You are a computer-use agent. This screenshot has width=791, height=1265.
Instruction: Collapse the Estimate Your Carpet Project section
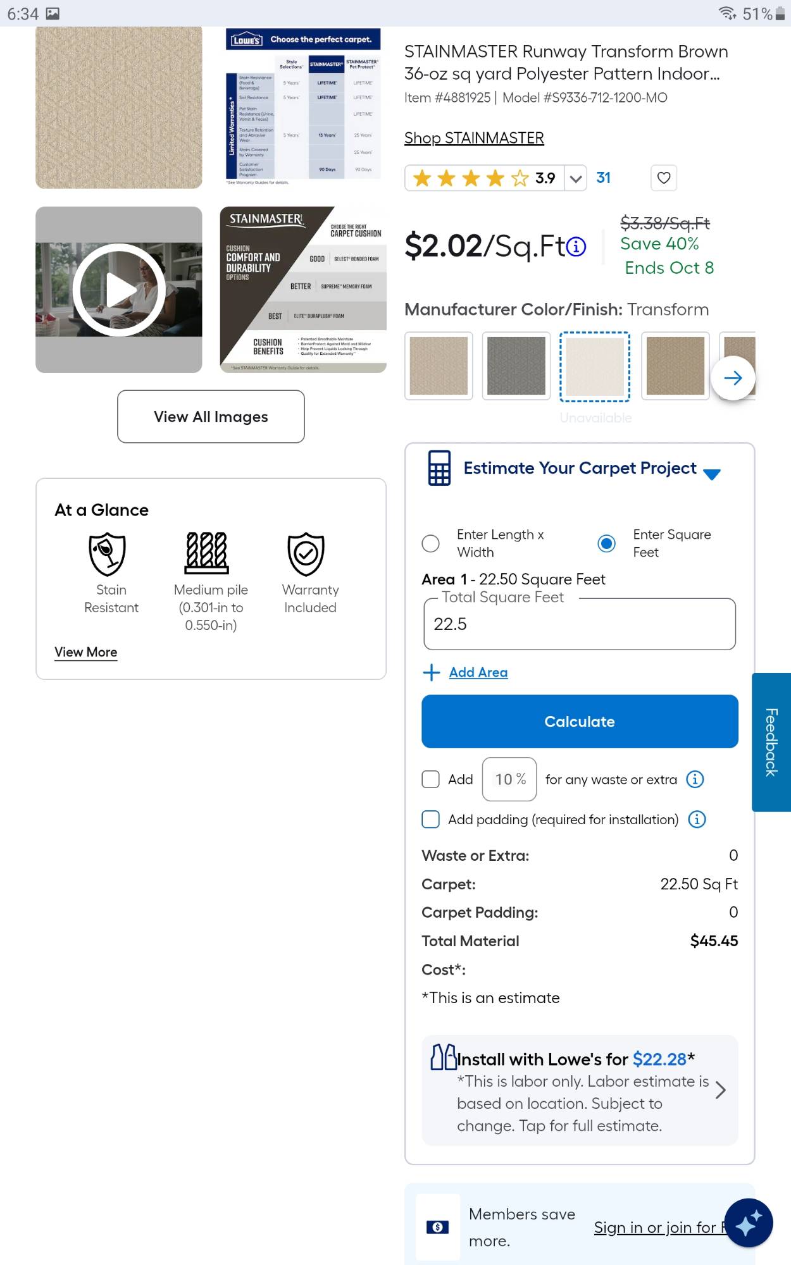click(712, 474)
